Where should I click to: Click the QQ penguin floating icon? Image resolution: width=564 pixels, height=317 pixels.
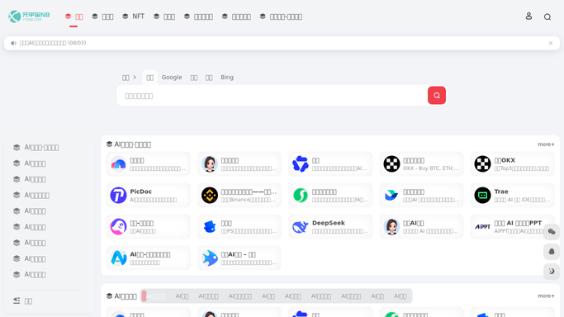(552, 252)
